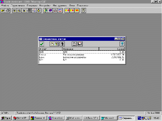This screenshot has width=162, height=121.
Task: Select the Касса account row
Action: tap(82, 55)
